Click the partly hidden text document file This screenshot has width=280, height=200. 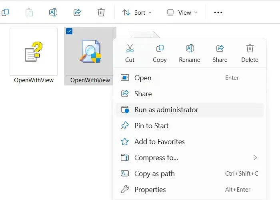[145, 34]
